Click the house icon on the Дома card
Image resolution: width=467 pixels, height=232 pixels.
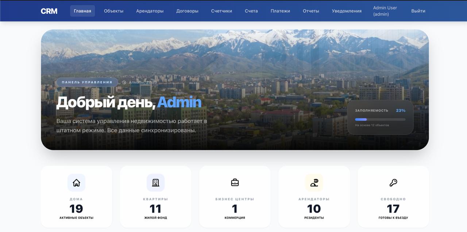[76, 182]
